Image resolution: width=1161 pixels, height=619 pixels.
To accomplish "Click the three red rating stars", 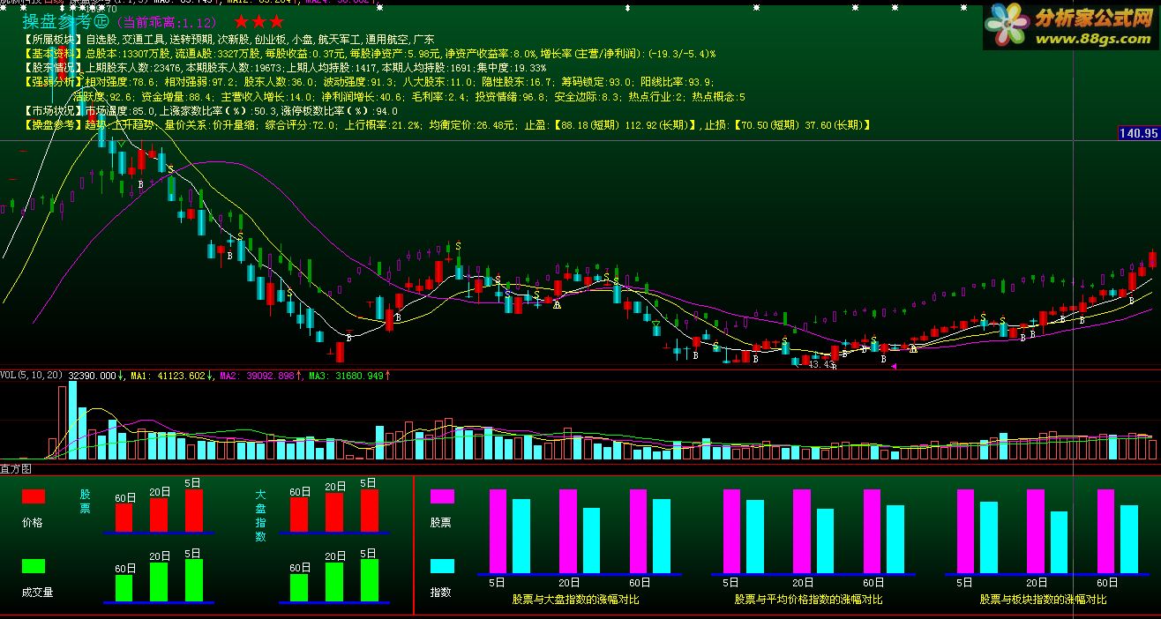I will [x=259, y=21].
